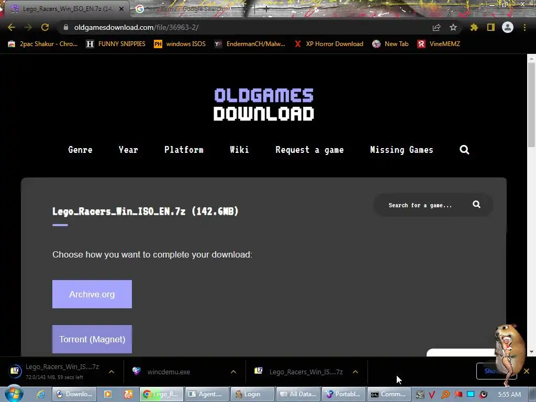
Task: Open the Missing Games page
Action: click(401, 150)
